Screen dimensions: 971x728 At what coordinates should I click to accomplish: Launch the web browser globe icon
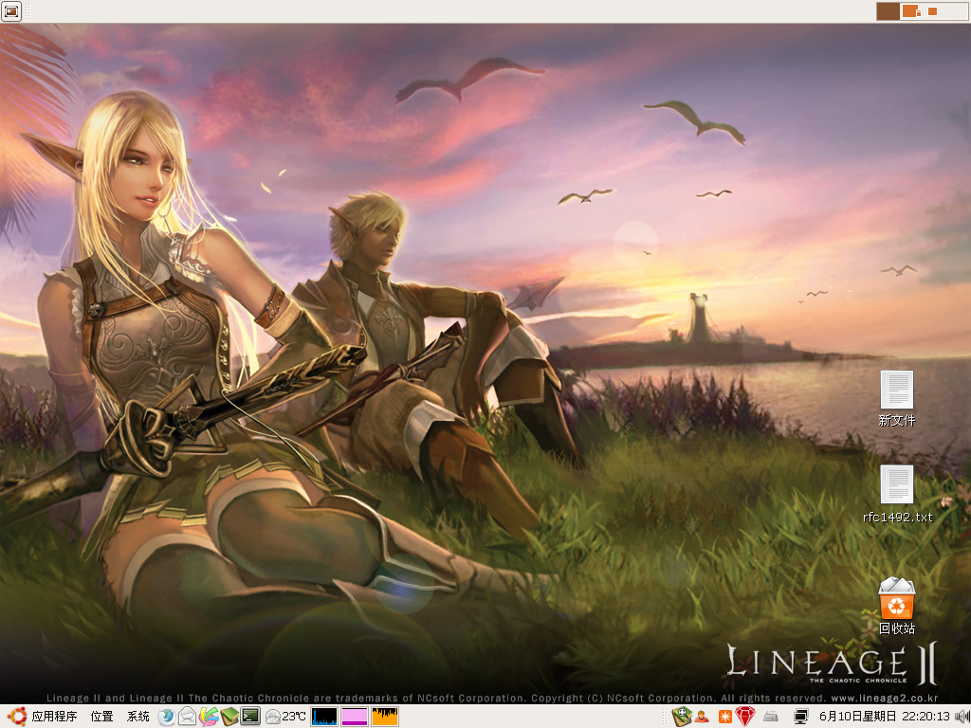pos(167,717)
